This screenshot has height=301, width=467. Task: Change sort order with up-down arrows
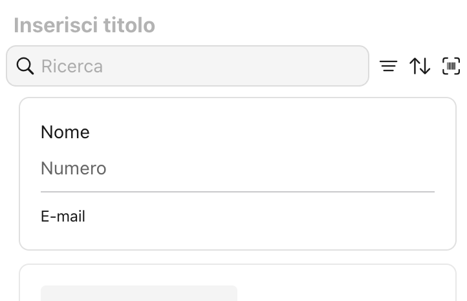click(420, 66)
